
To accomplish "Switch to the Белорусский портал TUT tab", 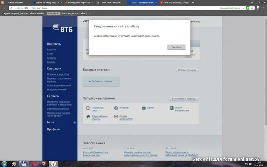I will tap(79, 3).
